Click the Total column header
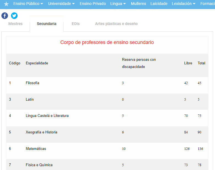 (201, 63)
